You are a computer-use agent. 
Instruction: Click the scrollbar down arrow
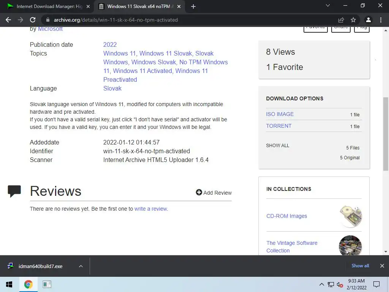point(386,252)
